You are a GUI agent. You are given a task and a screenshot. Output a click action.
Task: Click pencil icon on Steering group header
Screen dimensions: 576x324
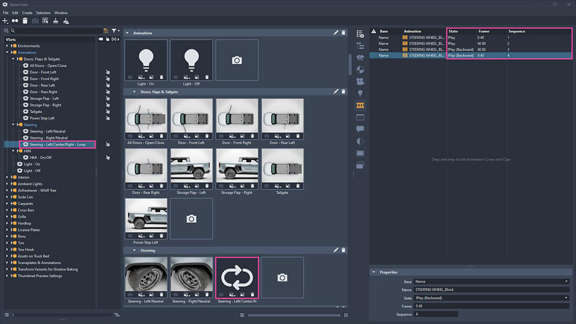click(x=336, y=250)
